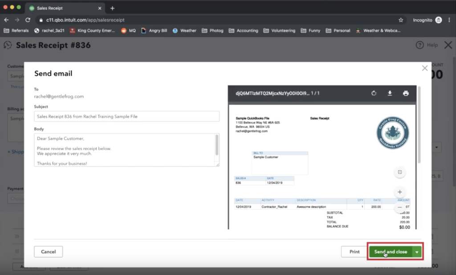Click the Body text area scrollbar
This screenshot has width=456, height=275.
point(217,145)
